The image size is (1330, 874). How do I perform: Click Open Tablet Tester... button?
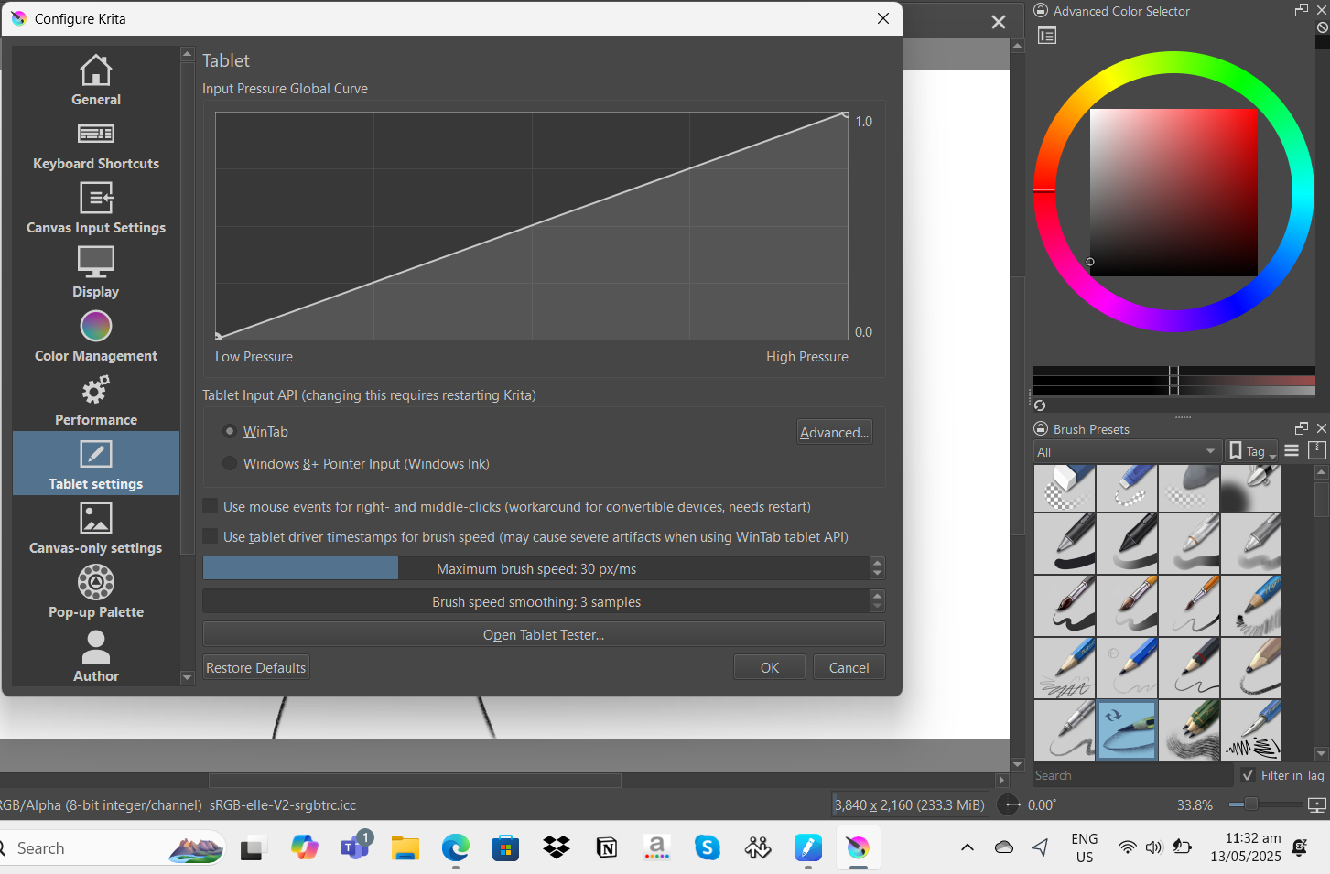coord(544,634)
